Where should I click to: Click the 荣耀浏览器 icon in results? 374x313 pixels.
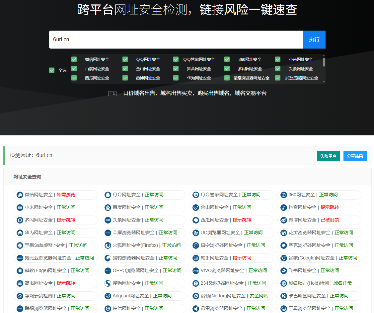(108, 233)
